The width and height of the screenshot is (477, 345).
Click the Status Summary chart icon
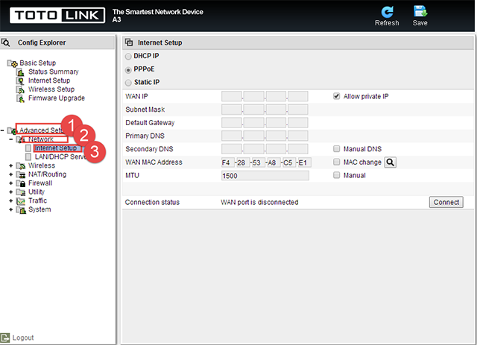tap(20, 72)
